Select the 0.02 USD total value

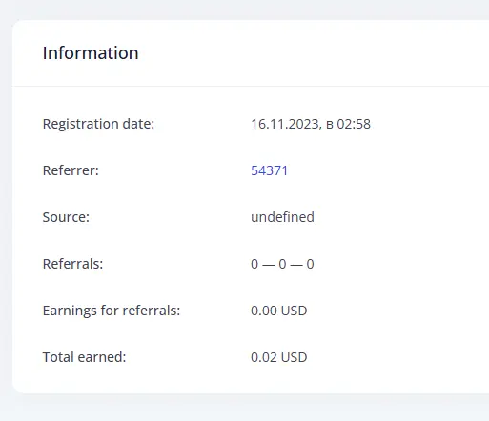(x=279, y=357)
